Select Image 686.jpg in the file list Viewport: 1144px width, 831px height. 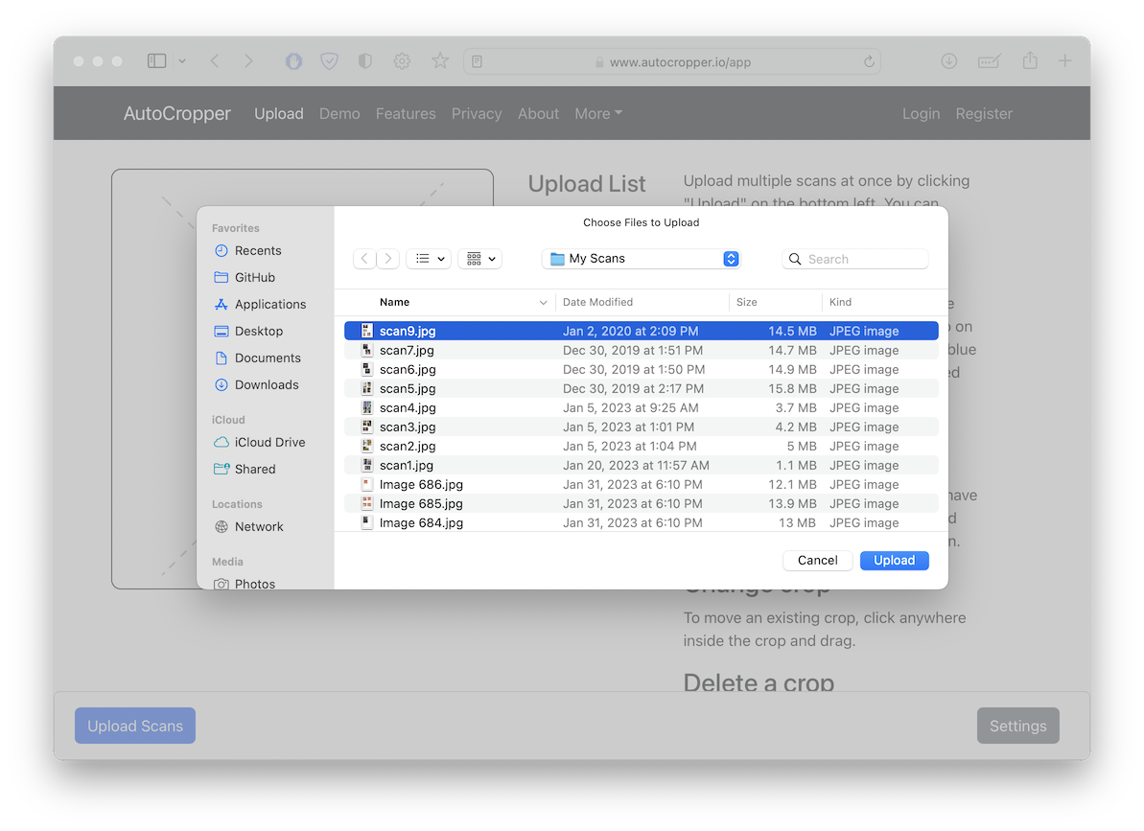coord(642,485)
